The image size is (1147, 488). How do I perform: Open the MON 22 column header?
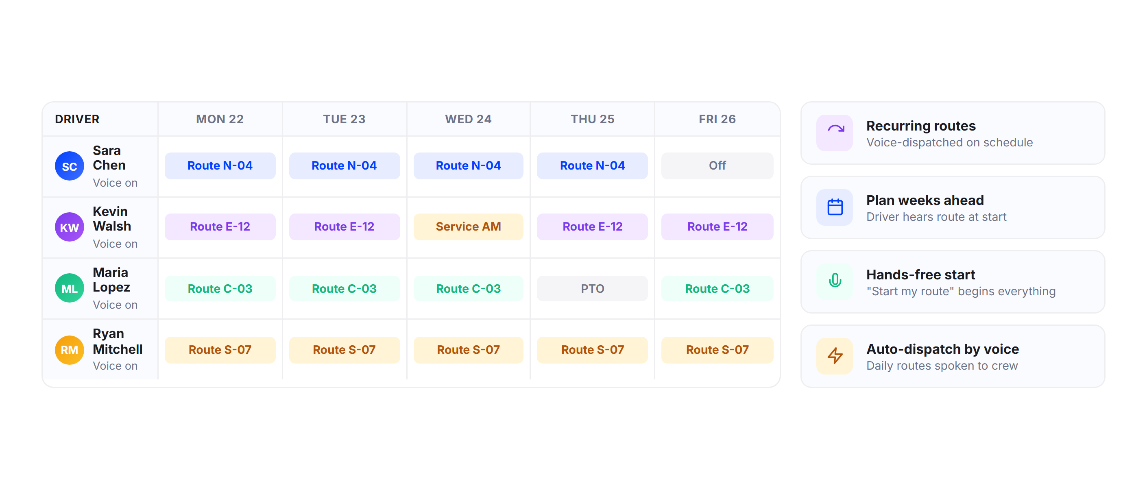pyautogui.click(x=220, y=119)
